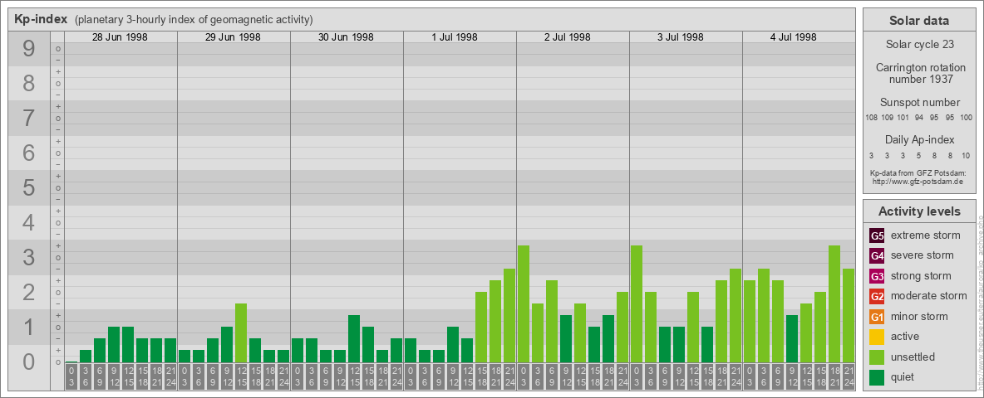Viewport: 984px width, 398px height.
Task: Click the 'quiet' legend label
Action: (904, 377)
